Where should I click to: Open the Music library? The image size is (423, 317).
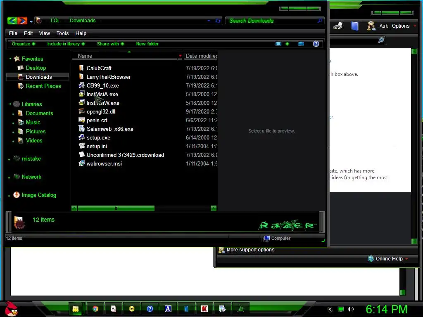33,122
